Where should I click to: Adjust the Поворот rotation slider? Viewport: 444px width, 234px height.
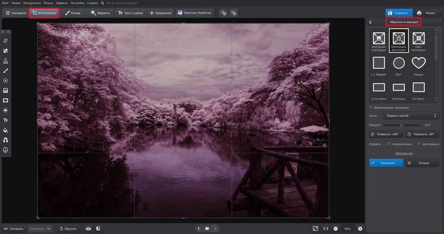401,125
